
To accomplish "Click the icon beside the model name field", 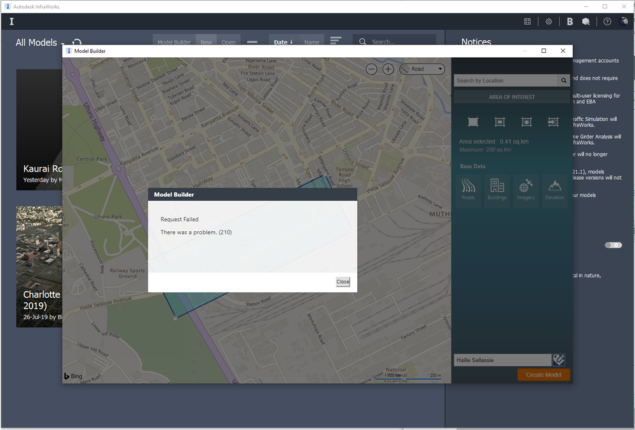I will coord(559,359).
